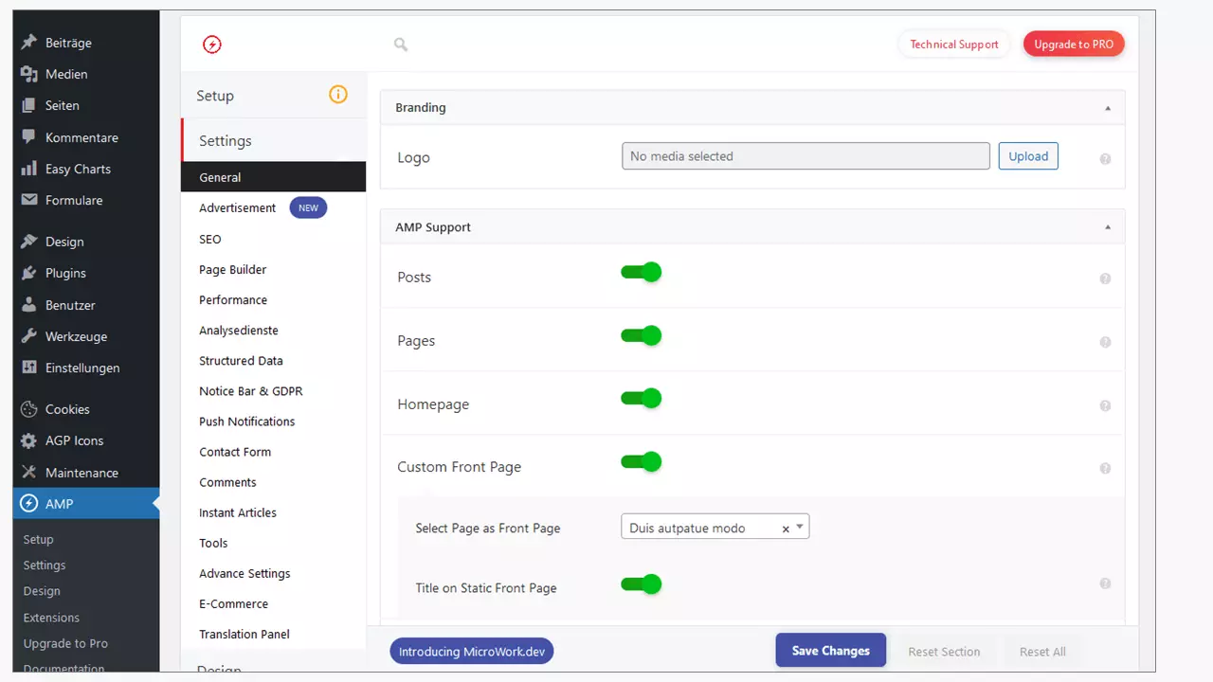
Task: Click the Benutzer user icon
Action: (x=29, y=305)
